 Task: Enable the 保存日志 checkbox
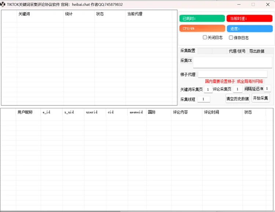[231, 37]
